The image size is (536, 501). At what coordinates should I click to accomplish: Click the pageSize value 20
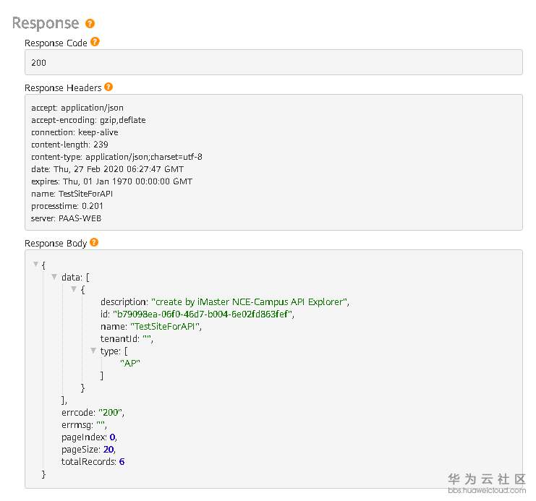(109, 449)
